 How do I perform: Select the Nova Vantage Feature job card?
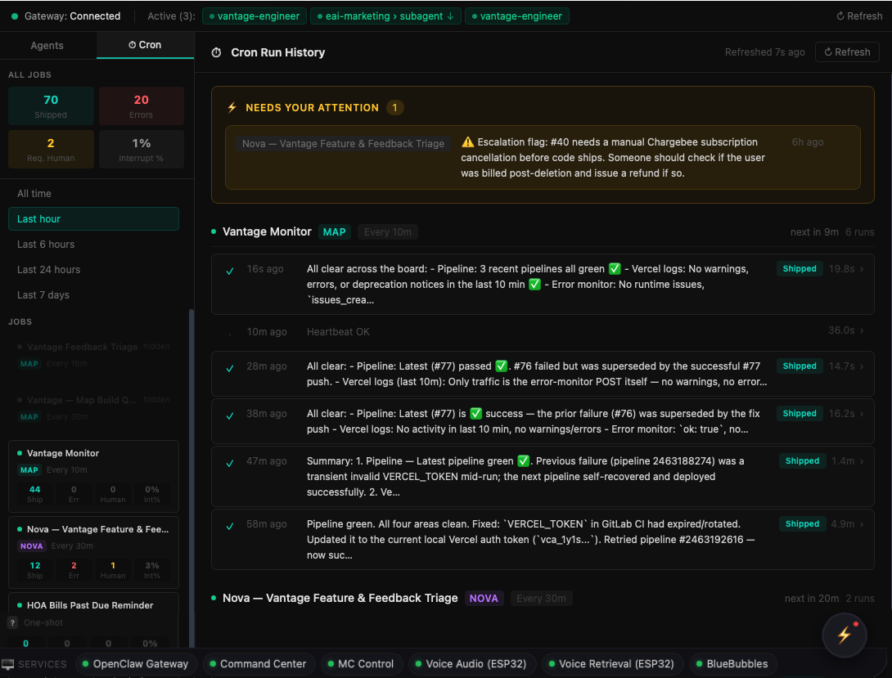[93, 552]
